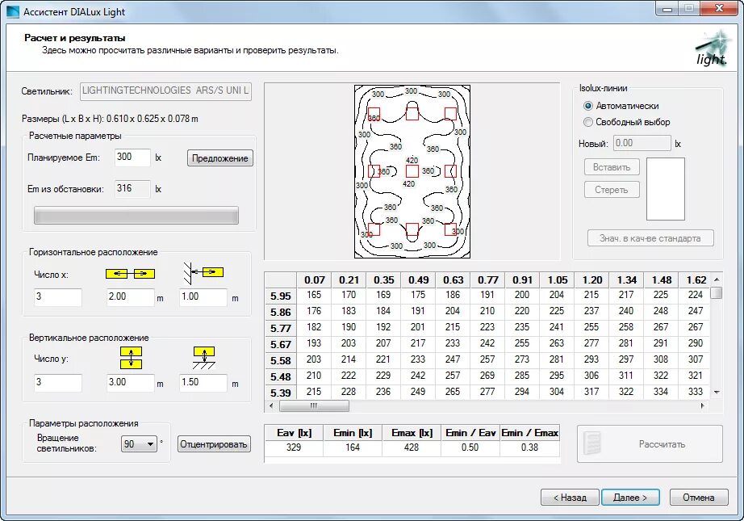
Task: Click the Emin / Eav value 0.50
Action: point(470,447)
